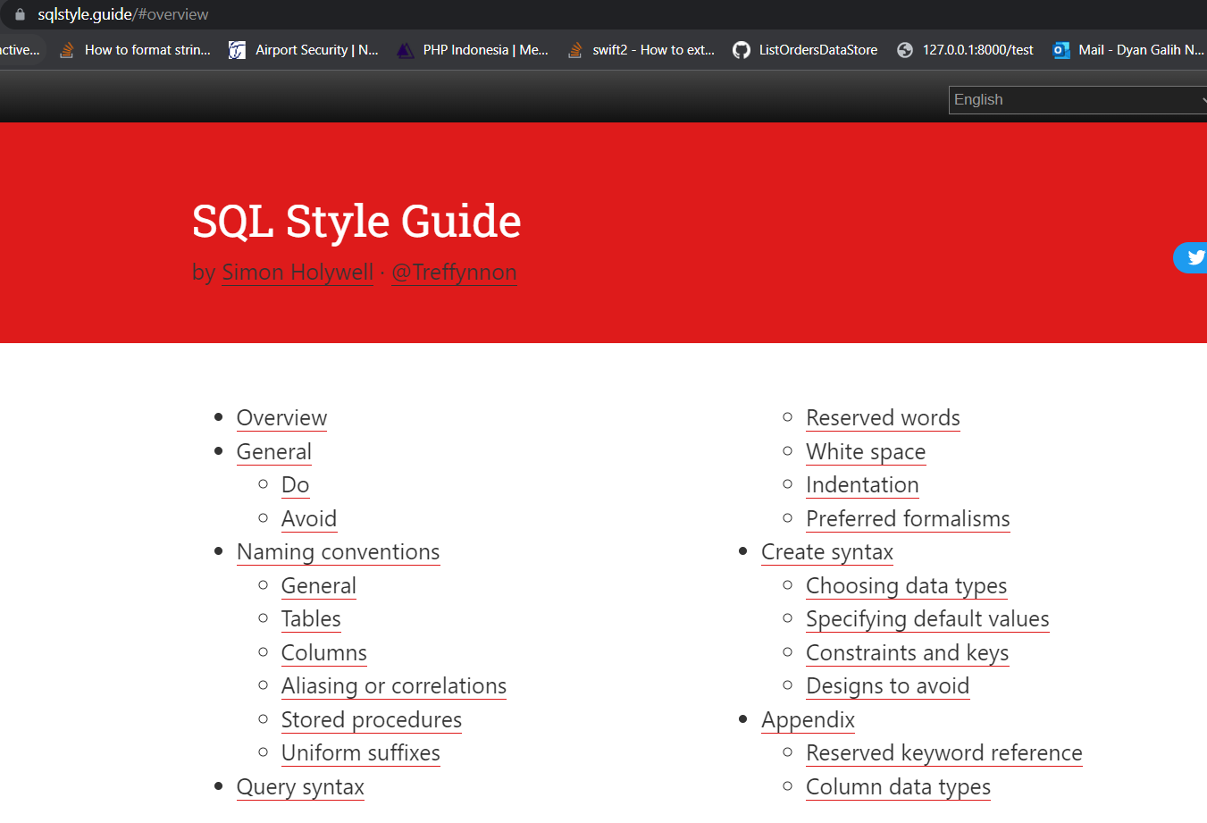
Task: Open Aliasing or correlations link
Action: 393,686
